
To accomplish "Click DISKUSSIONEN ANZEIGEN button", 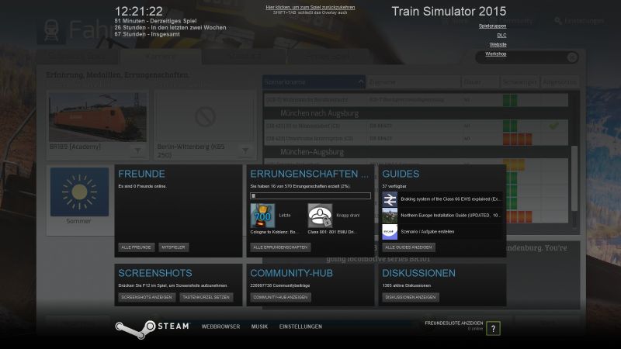I will (411, 297).
